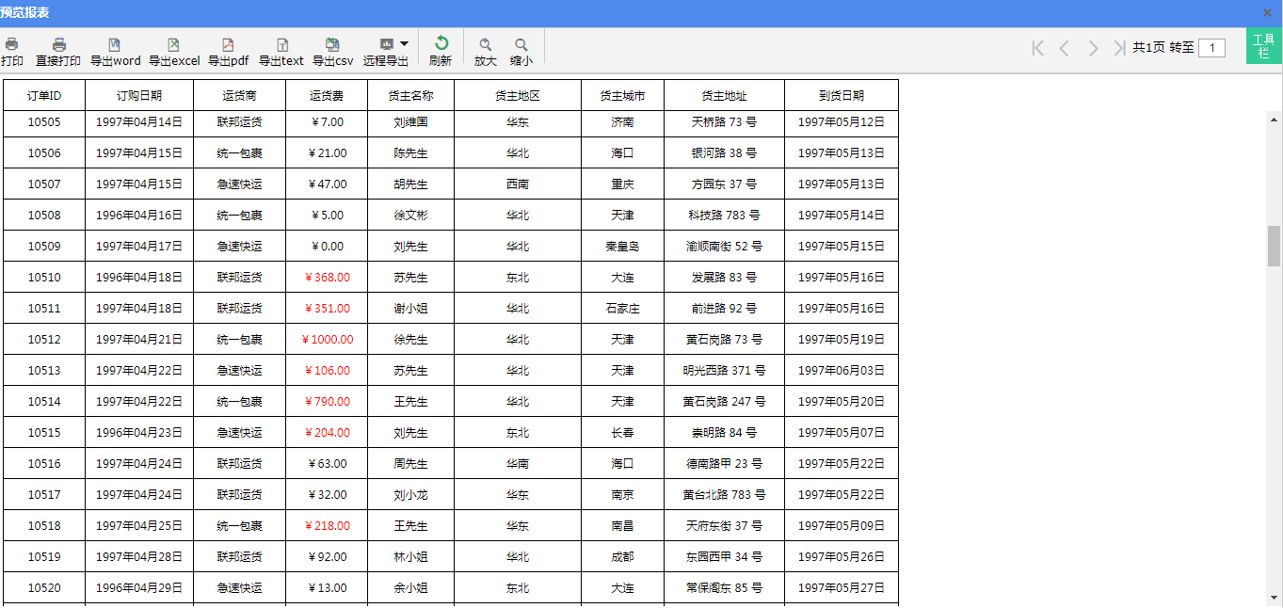Zoom in with 放大 magnifier icon
The height and width of the screenshot is (608, 1283).
point(486,45)
